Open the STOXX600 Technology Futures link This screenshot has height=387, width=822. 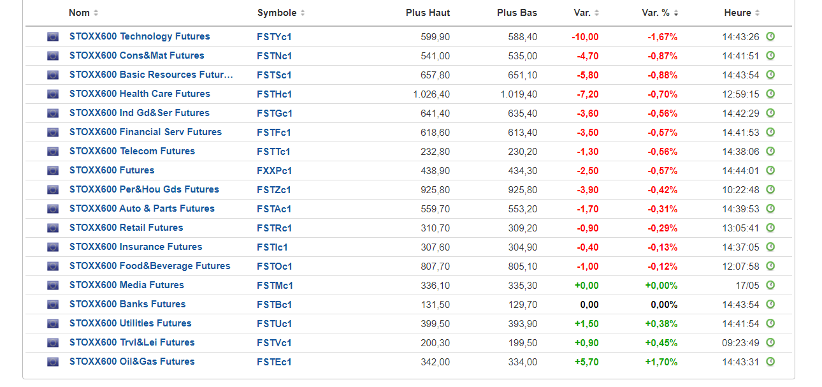tap(140, 36)
